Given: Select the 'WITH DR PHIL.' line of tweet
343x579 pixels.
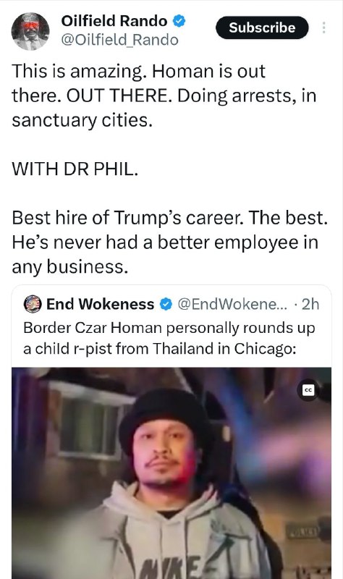Looking at the screenshot, I should pyautogui.click(x=75, y=169).
